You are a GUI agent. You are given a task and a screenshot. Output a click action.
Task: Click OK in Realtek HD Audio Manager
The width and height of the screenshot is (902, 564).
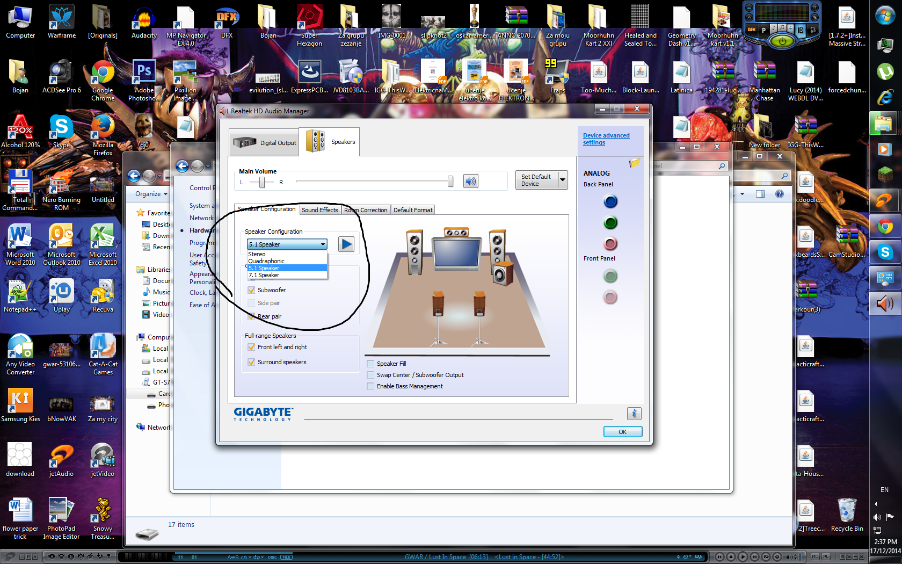tap(623, 432)
